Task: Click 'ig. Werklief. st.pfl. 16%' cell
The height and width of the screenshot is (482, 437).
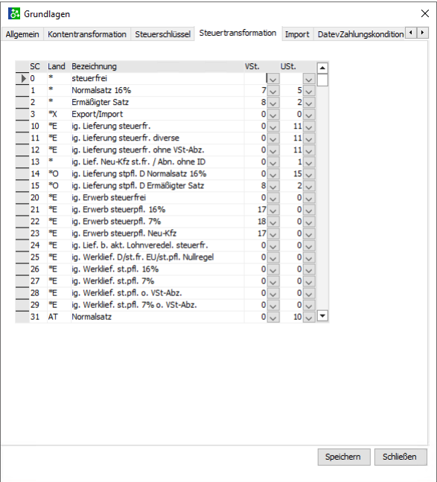Action: tap(157, 269)
